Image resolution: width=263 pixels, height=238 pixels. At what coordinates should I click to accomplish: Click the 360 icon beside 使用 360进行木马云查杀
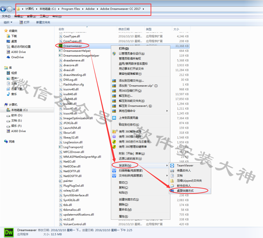114,141
